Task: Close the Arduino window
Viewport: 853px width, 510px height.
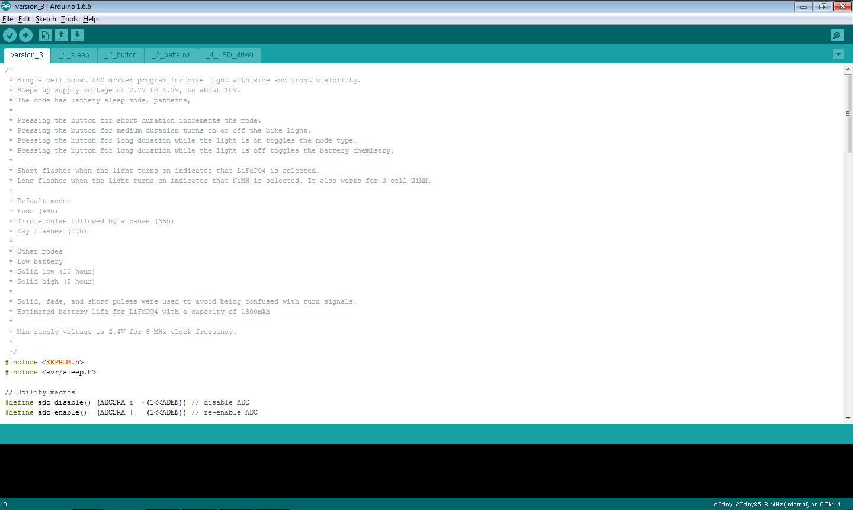Action: click(x=842, y=7)
